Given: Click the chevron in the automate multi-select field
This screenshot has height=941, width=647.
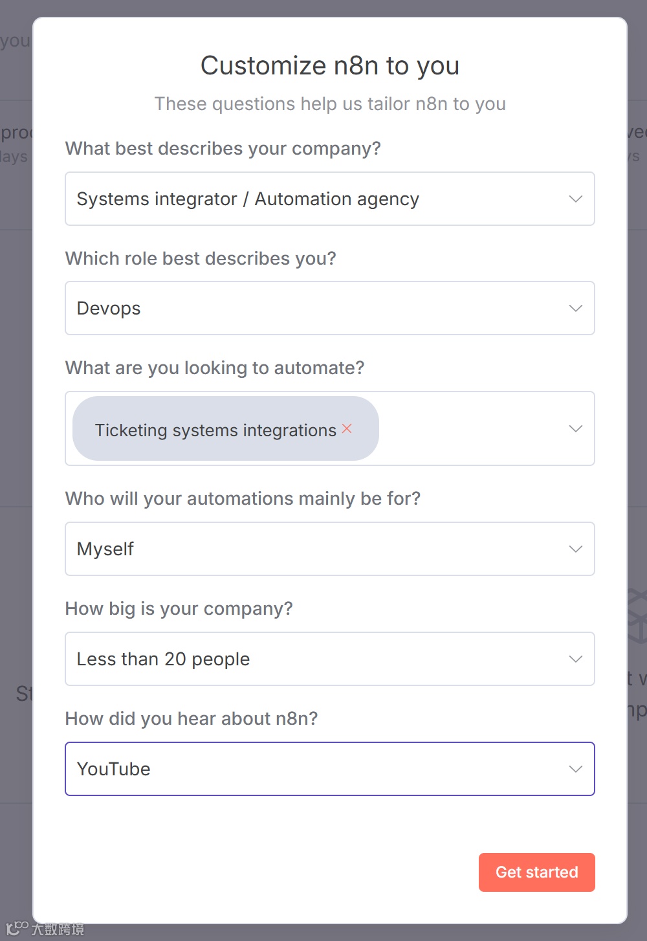Looking at the screenshot, I should pos(575,428).
